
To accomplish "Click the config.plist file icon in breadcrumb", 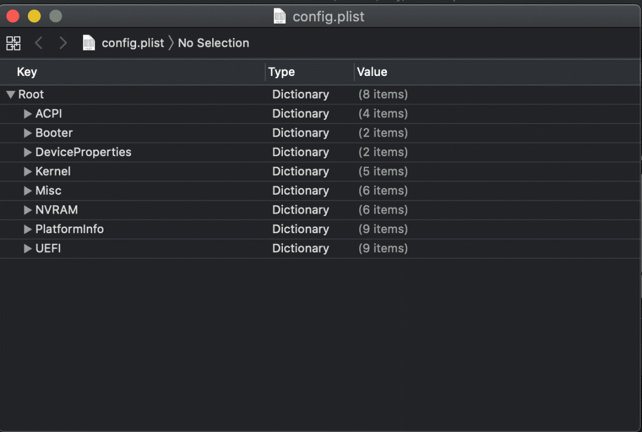I will tap(89, 43).
